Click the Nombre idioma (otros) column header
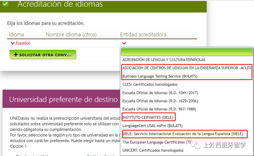 71,35
